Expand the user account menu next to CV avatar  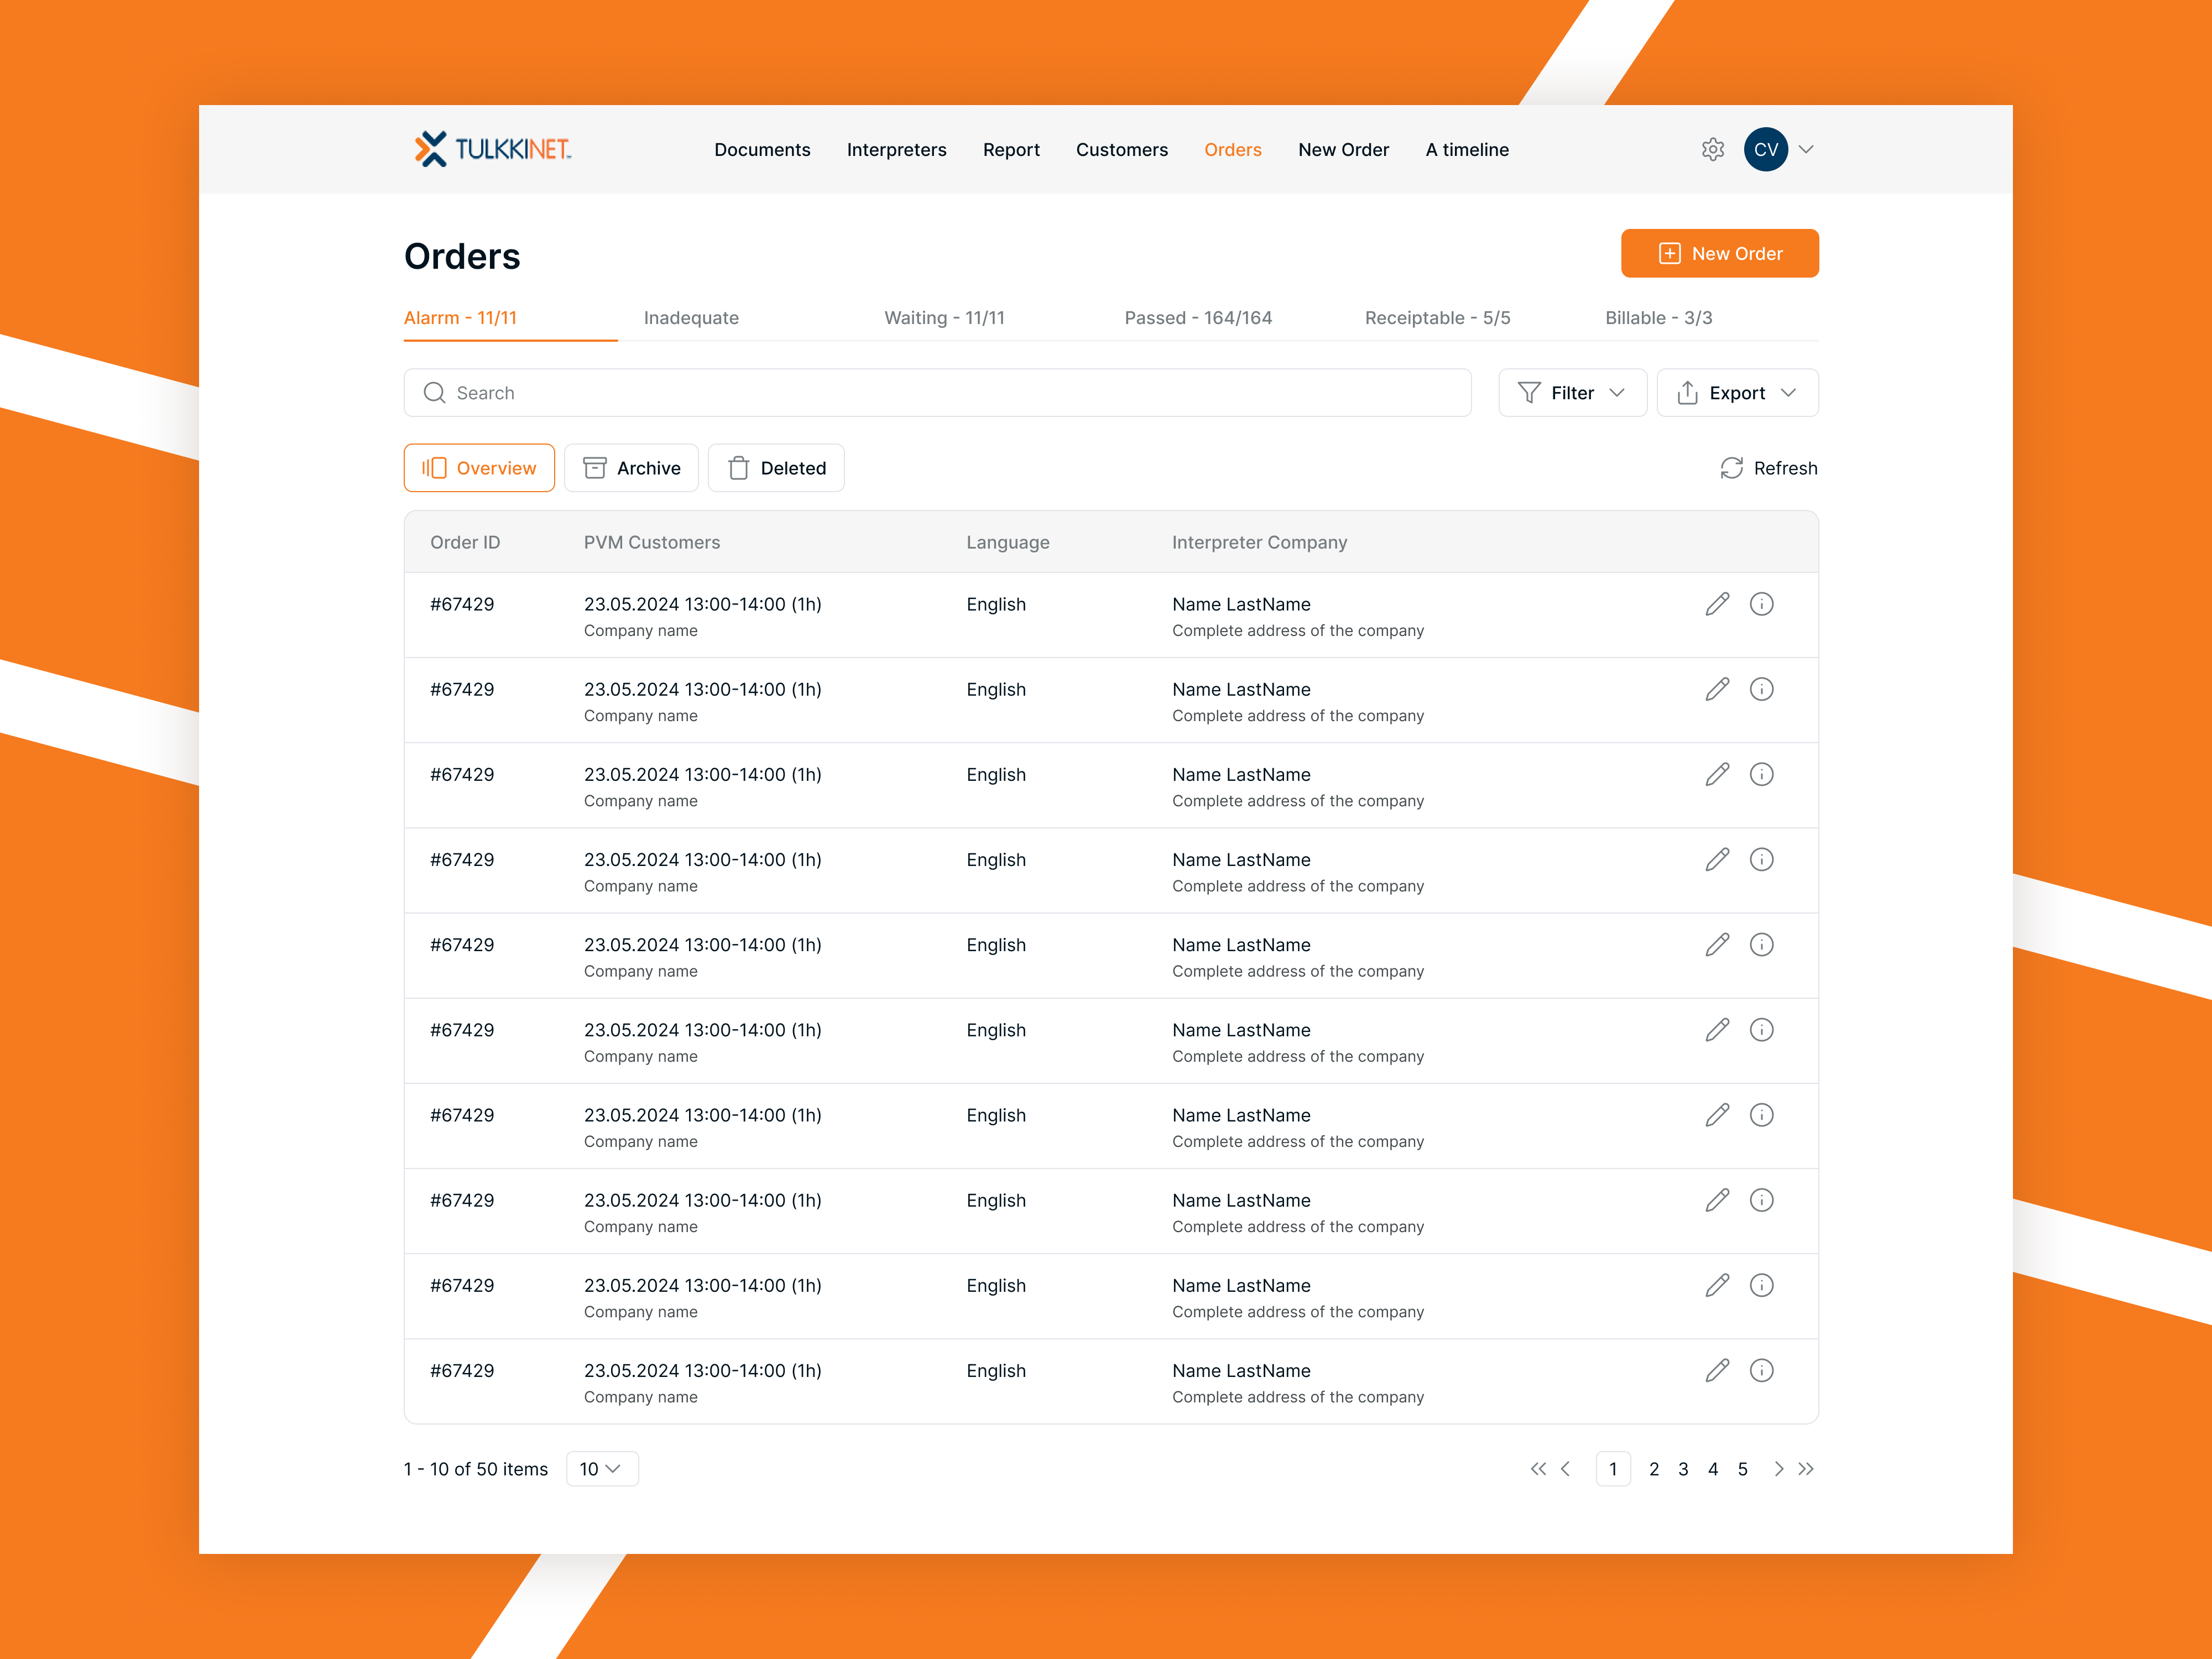pos(1806,149)
